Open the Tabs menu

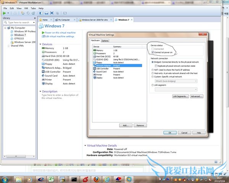[33, 8]
